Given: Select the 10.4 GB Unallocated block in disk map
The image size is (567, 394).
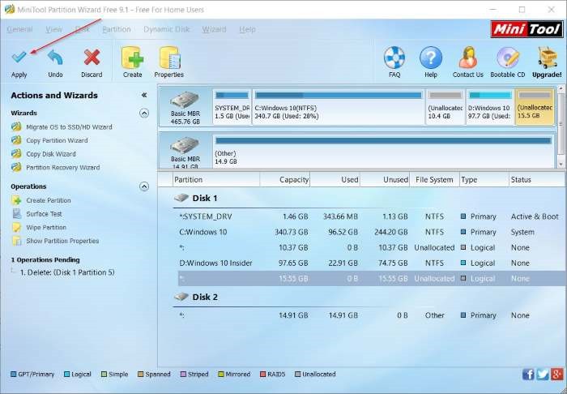Looking at the screenshot, I should (446, 107).
